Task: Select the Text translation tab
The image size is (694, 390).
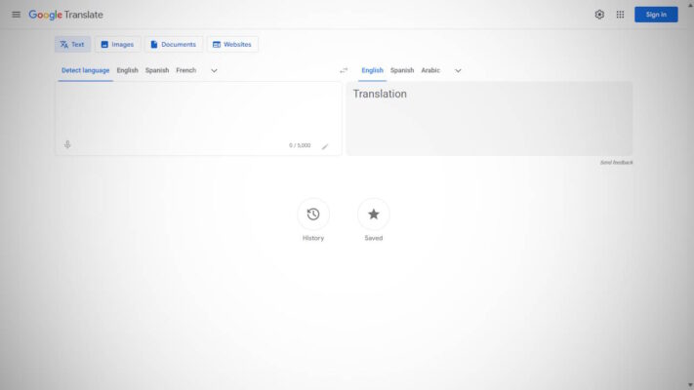Action: click(x=72, y=44)
